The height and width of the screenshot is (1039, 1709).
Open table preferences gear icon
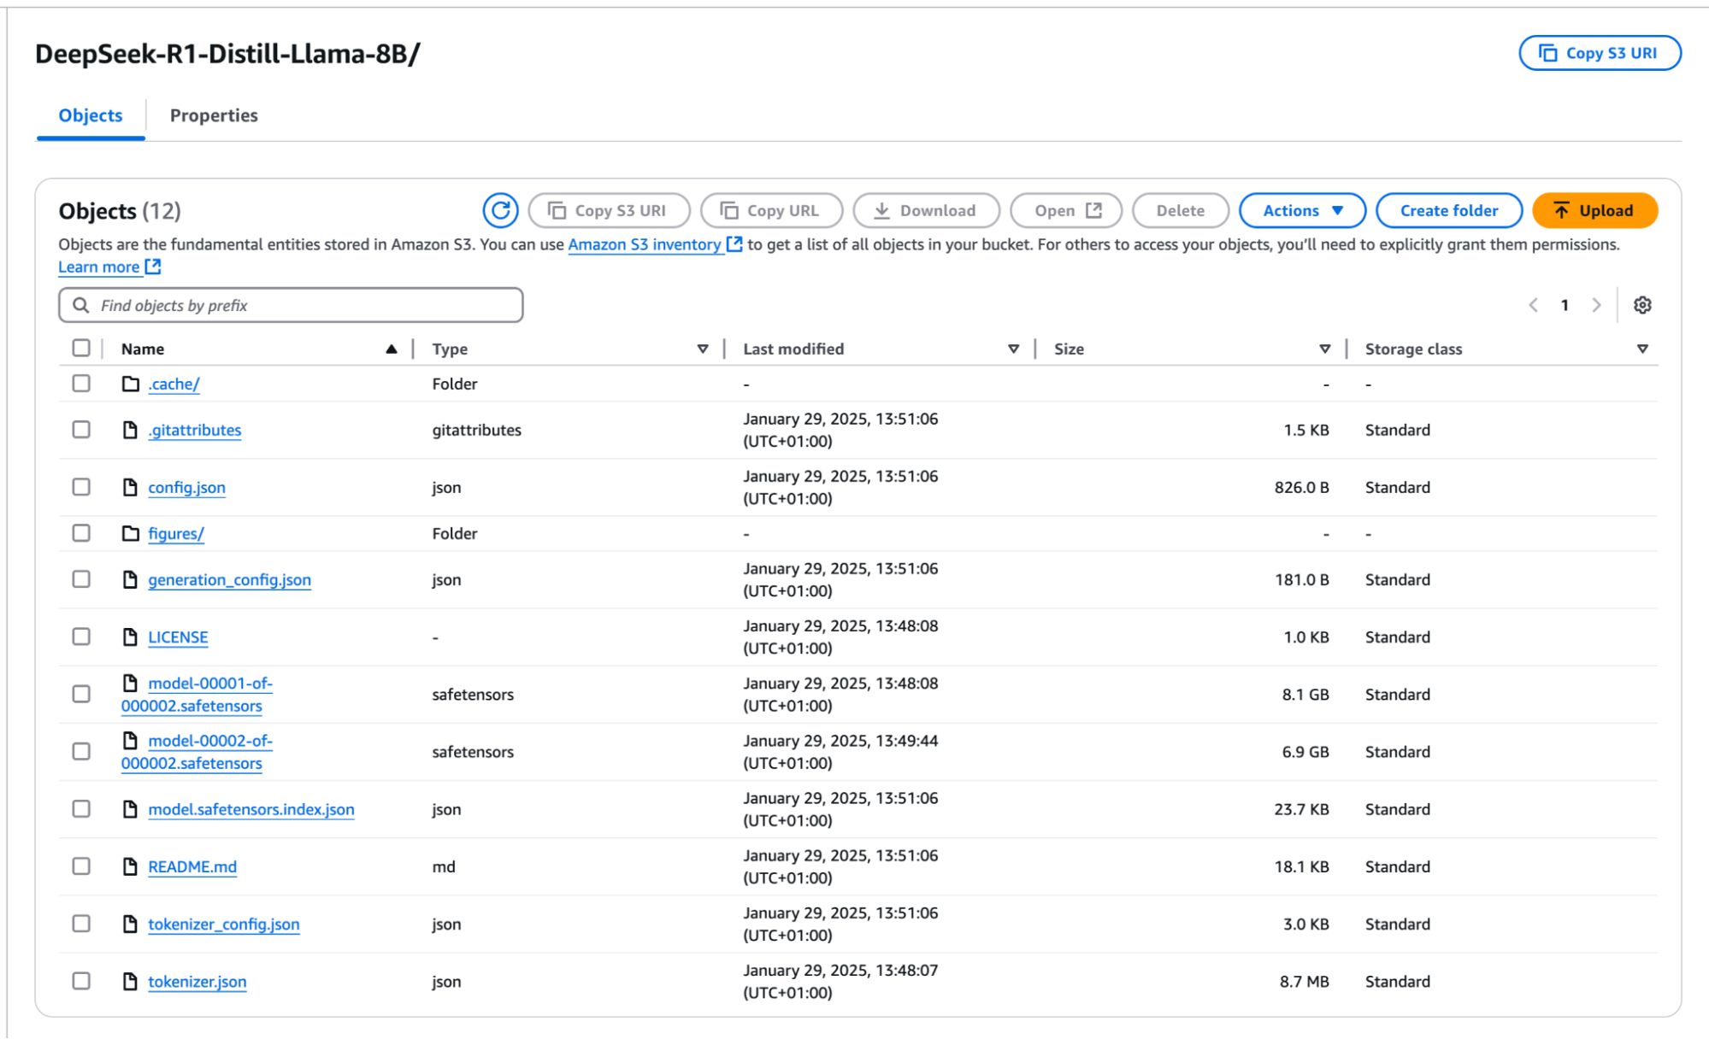(x=1642, y=305)
